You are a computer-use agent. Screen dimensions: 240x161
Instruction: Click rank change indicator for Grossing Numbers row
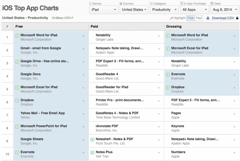(234, 153)
